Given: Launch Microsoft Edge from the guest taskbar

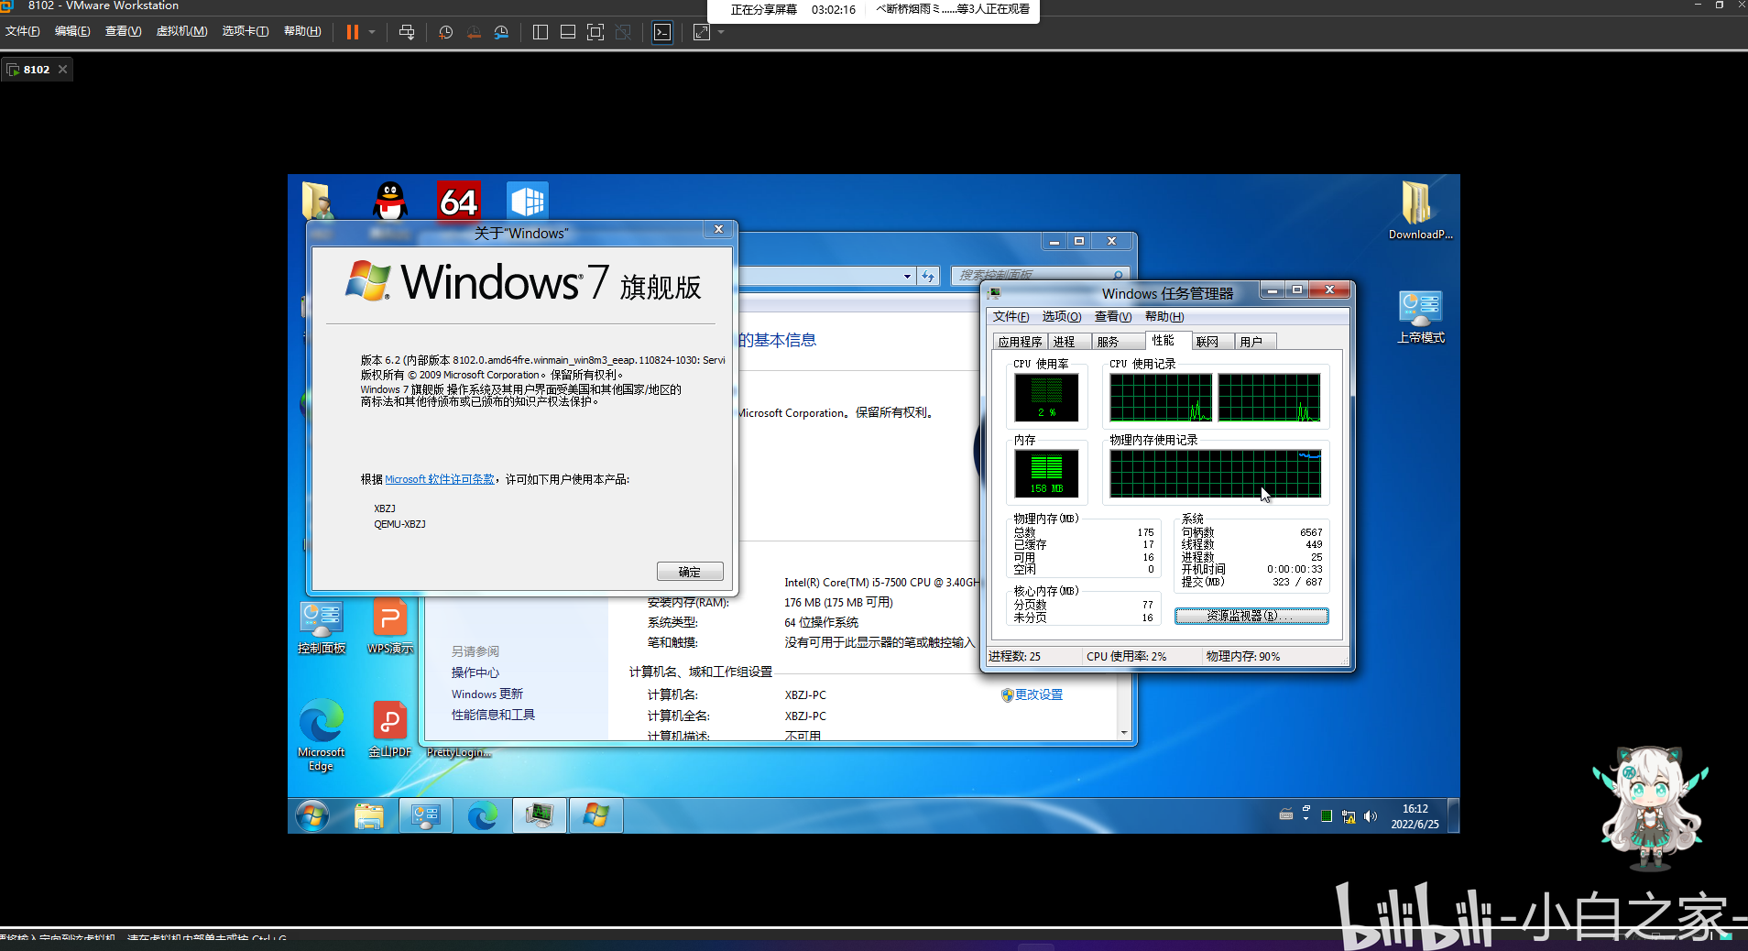Looking at the screenshot, I should tap(483, 814).
